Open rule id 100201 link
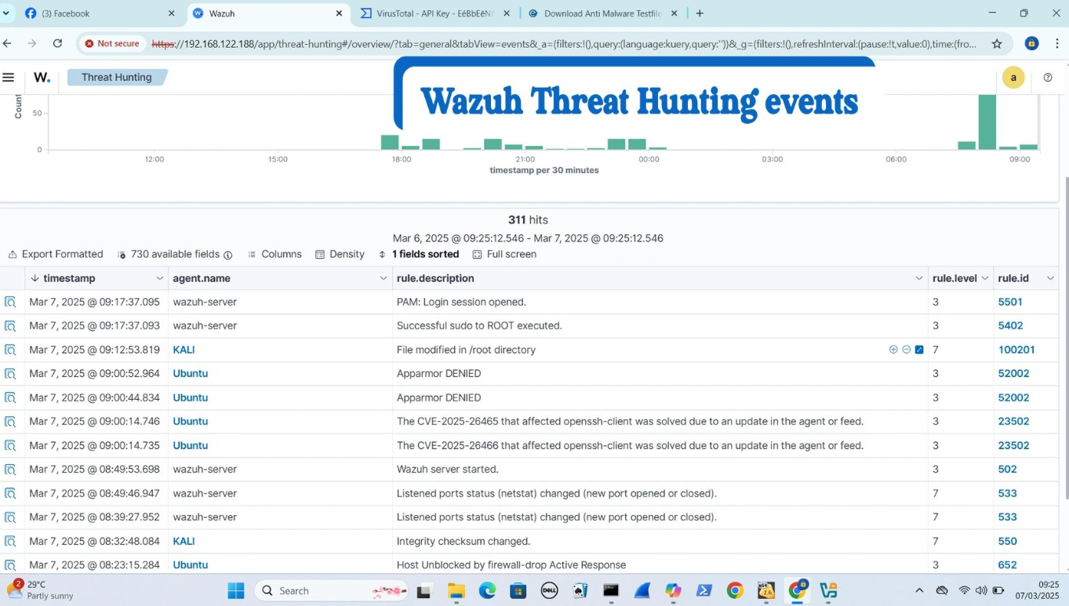The image size is (1069, 606). tap(1016, 350)
